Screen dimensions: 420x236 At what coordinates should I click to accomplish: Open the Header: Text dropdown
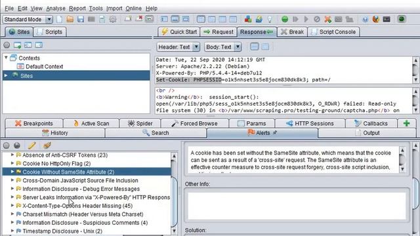pos(178,47)
